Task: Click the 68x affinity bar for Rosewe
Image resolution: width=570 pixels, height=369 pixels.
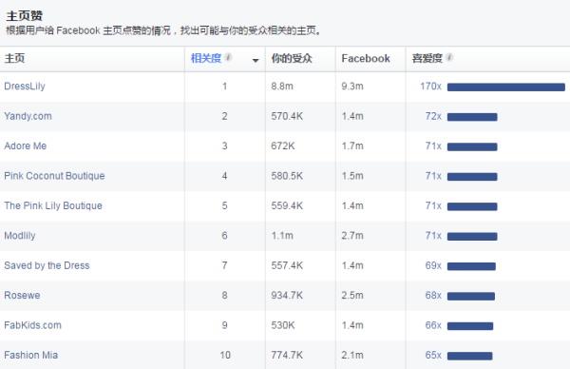Action: point(471,296)
